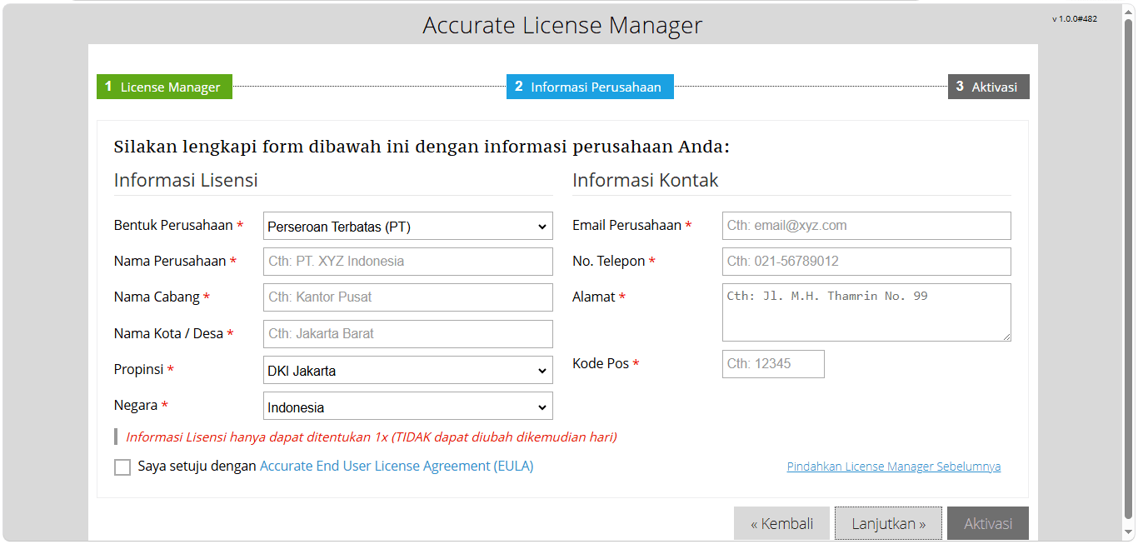Focus the Nama Perusahaan field
This screenshot has height=544, width=1138.
pyautogui.click(x=407, y=262)
